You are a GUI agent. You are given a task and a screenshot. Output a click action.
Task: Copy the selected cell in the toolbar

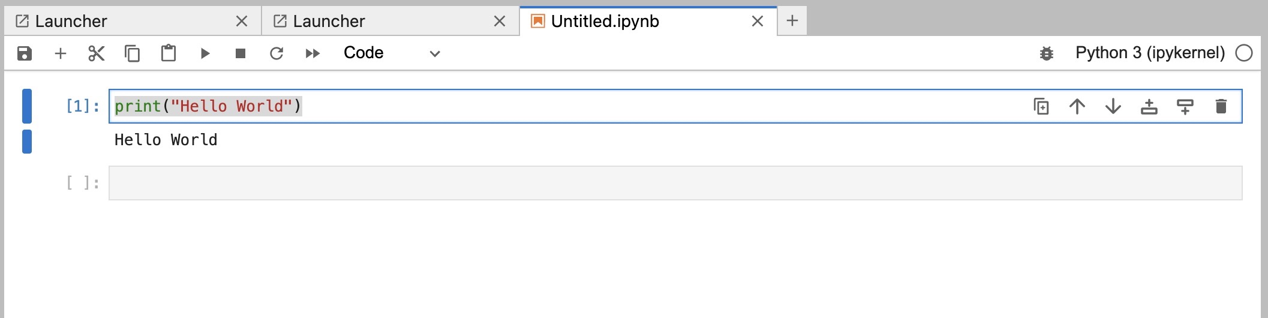(132, 53)
